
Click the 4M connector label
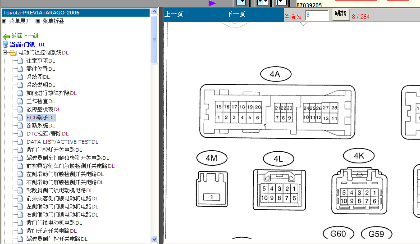tap(212, 158)
